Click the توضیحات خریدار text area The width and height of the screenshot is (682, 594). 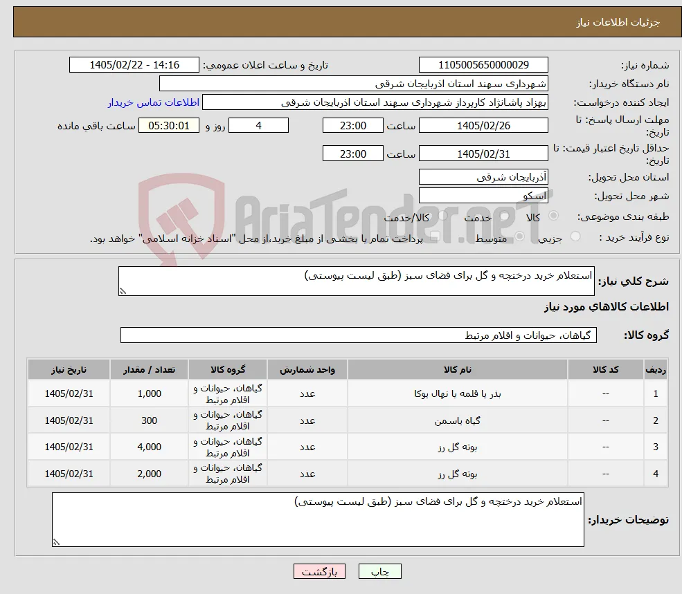(318, 520)
